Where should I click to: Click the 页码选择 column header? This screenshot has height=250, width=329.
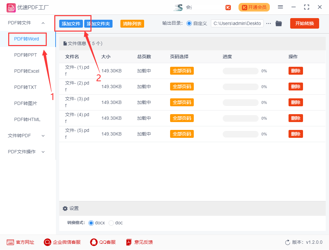(x=179, y=57)
